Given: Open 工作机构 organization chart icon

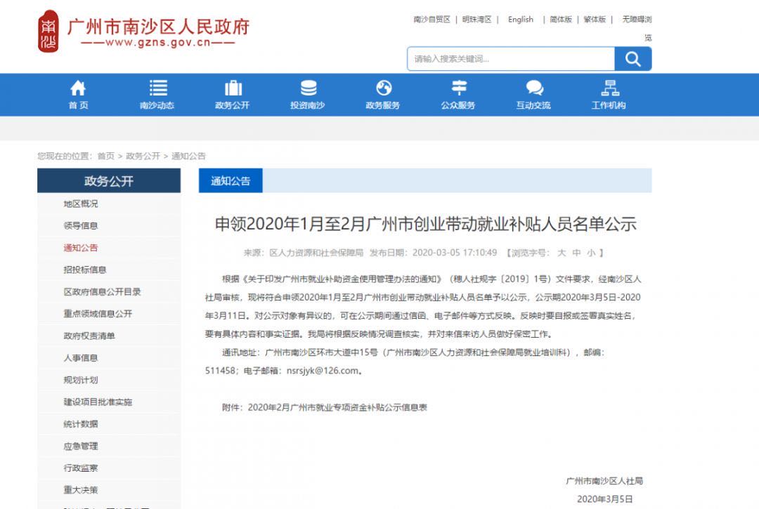Looking at the screenshot, I should pos(609,88).
